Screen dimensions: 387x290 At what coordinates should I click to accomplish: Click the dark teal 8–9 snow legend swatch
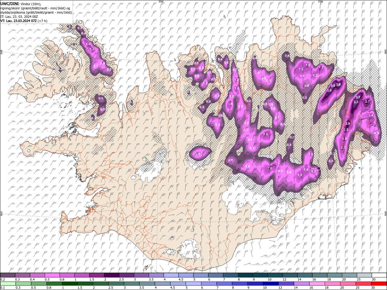click(x=246, y=275)
